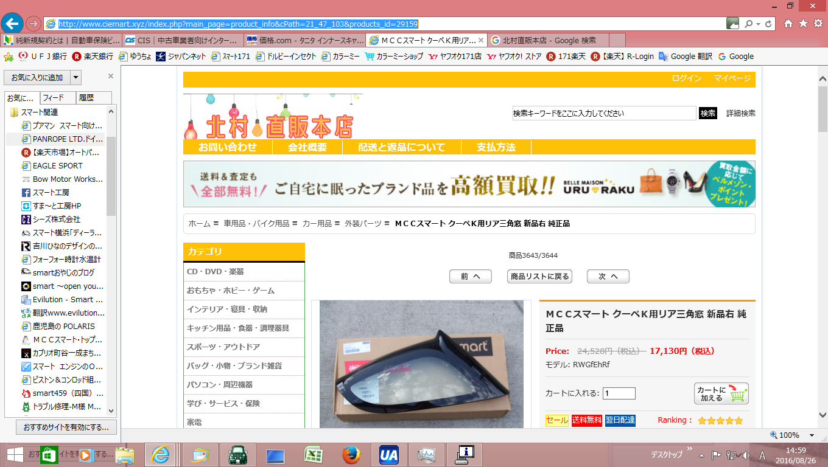Open browser Home page icon
The width and height of the screenshot is (828, 467).
(x=788, y=24)
